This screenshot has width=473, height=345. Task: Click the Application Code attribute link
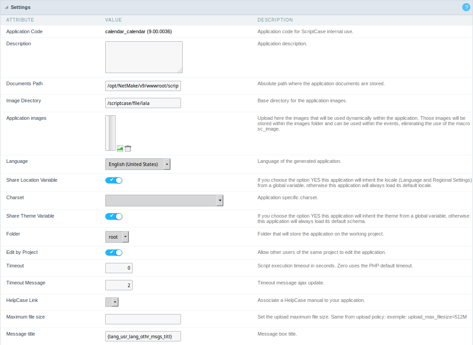coord(24,31)
